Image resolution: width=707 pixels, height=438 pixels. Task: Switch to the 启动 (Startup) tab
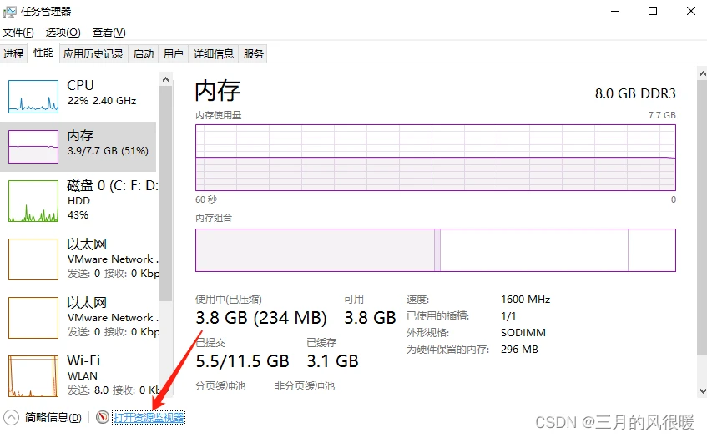144,54
